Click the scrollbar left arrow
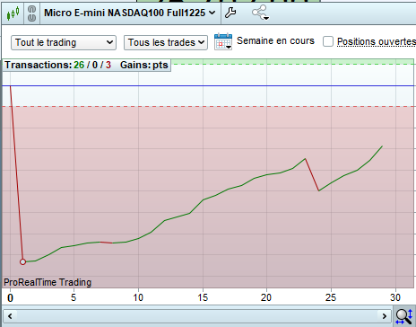 pyautogui.click(x=10, y=316)
